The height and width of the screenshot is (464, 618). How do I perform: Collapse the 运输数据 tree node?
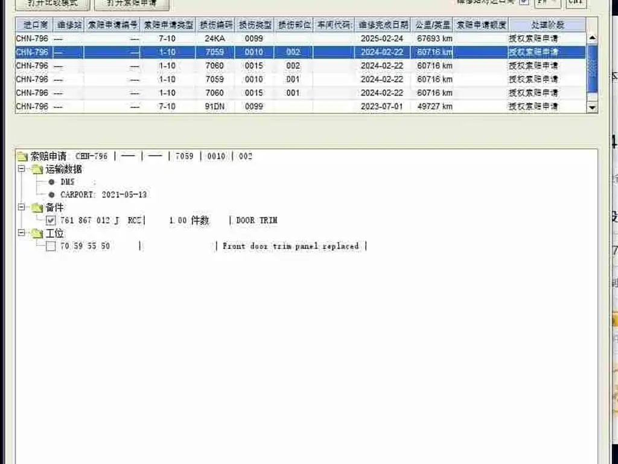click(21, 169)
